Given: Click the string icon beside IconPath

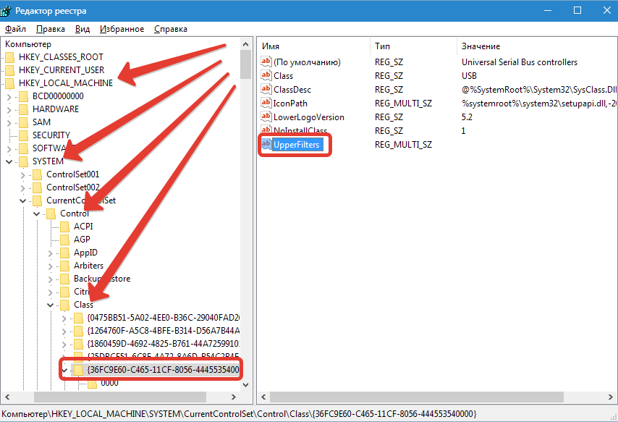Looking at the screenshot, I should pyautogui.click(x=266, y=104).
